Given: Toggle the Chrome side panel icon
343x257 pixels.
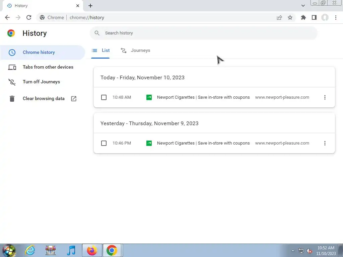Looking at the screenshot, I should coord(314,17).
